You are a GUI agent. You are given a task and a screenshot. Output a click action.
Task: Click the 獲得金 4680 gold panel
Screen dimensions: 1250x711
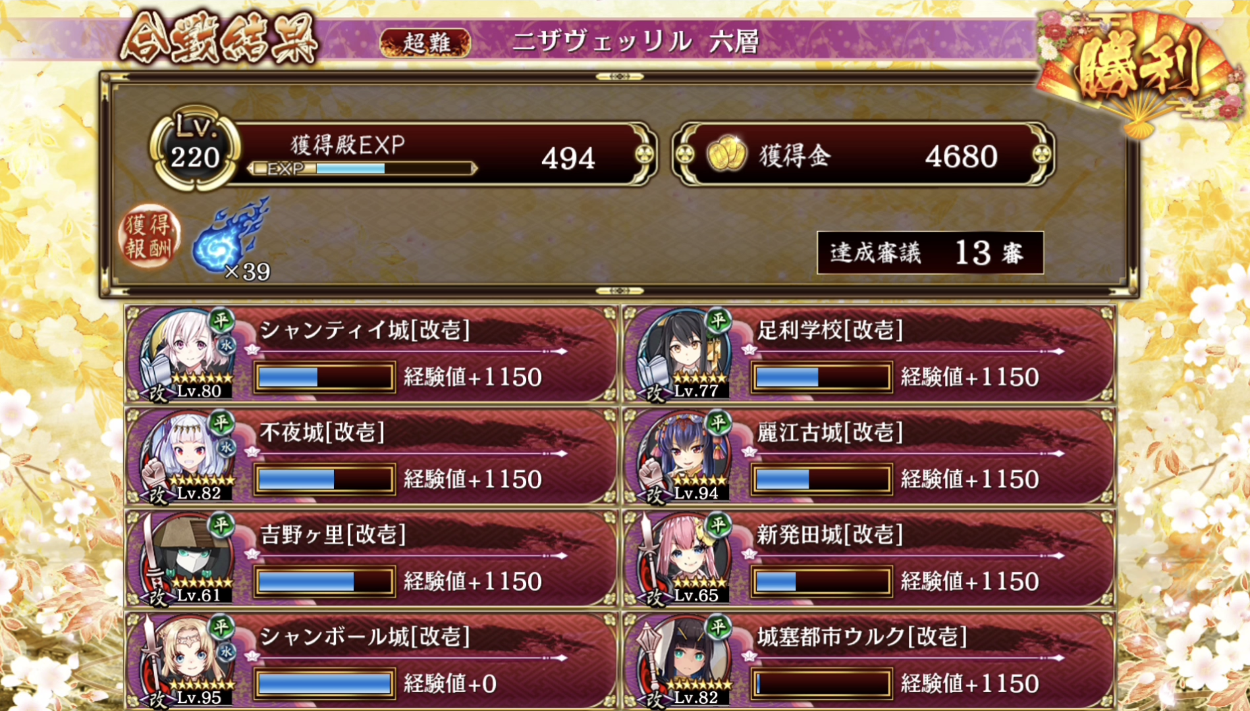tap(863, 155)
